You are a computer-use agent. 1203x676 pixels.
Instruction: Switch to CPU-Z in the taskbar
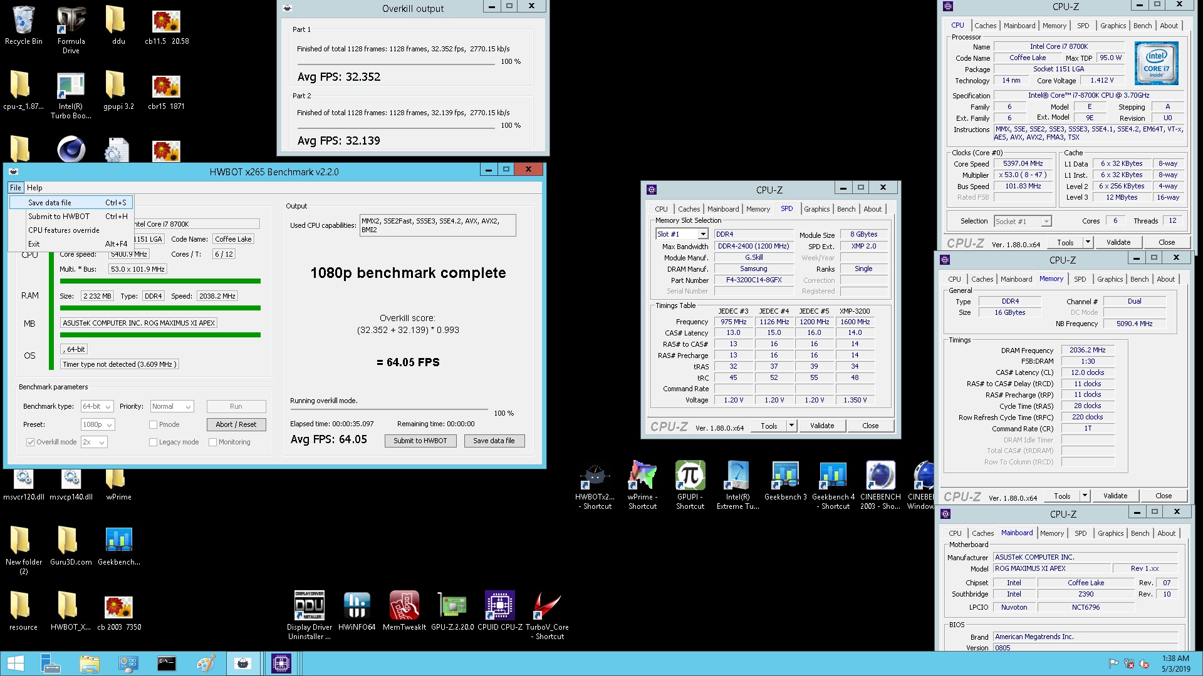pos(281,663)
